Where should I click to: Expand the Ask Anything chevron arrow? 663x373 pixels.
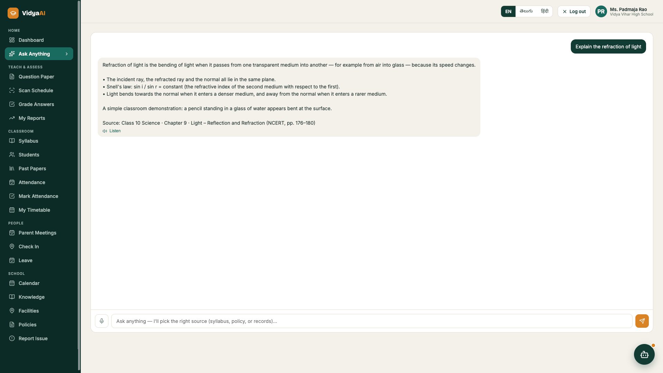coord(67,54)
